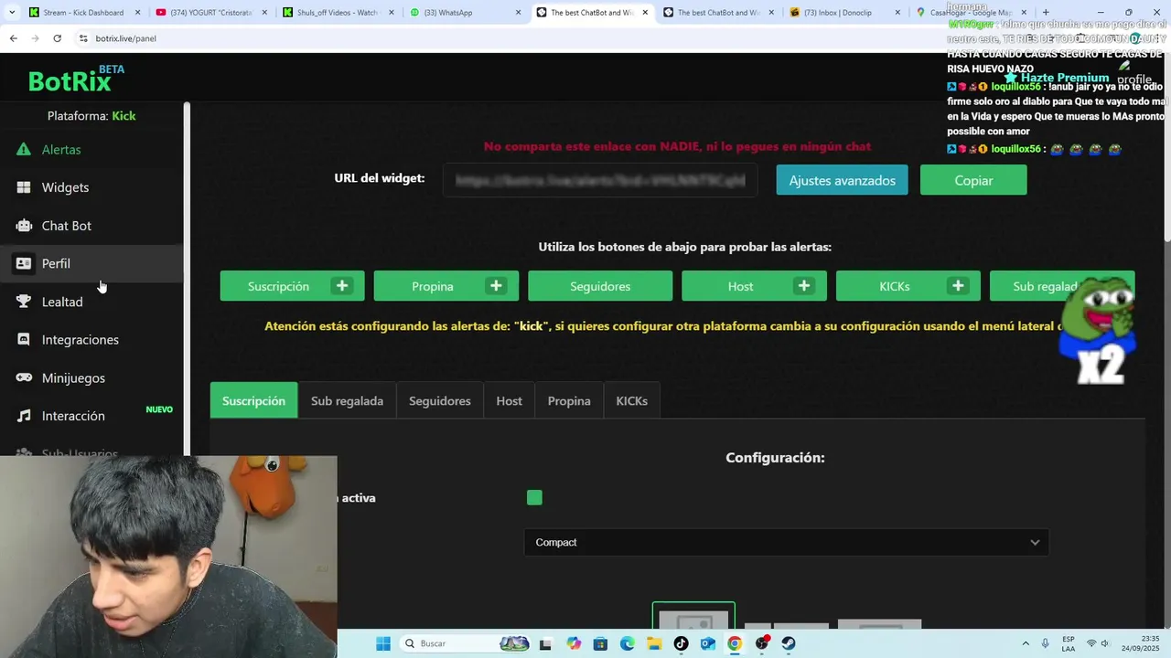Viewport: 1171px width, 658px height.
Task: Open Microsoft Store from the taskbar
Action: 600,643
